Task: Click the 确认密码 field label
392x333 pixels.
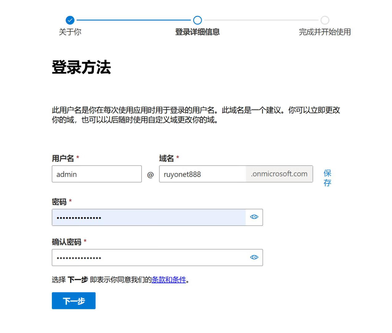Action: 67,242
